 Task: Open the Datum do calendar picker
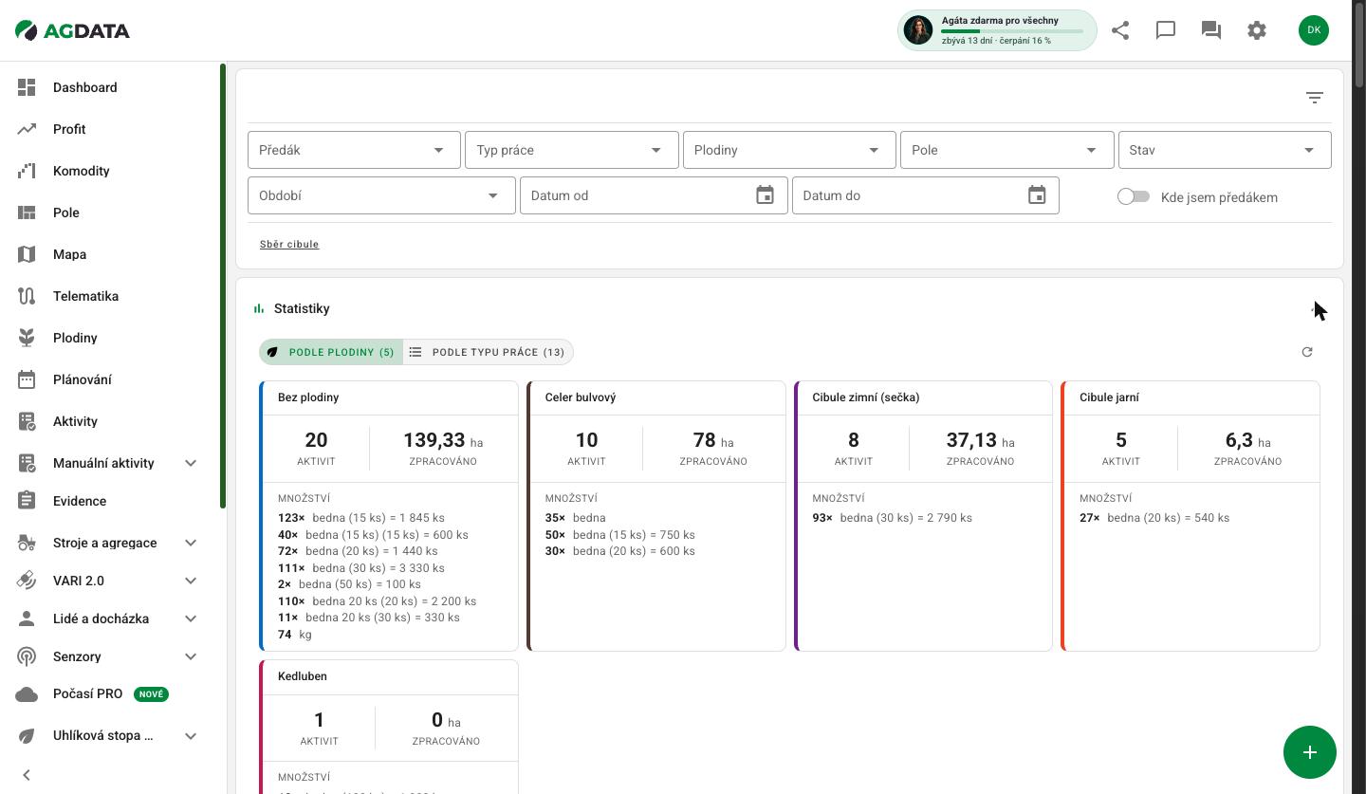1037,195
